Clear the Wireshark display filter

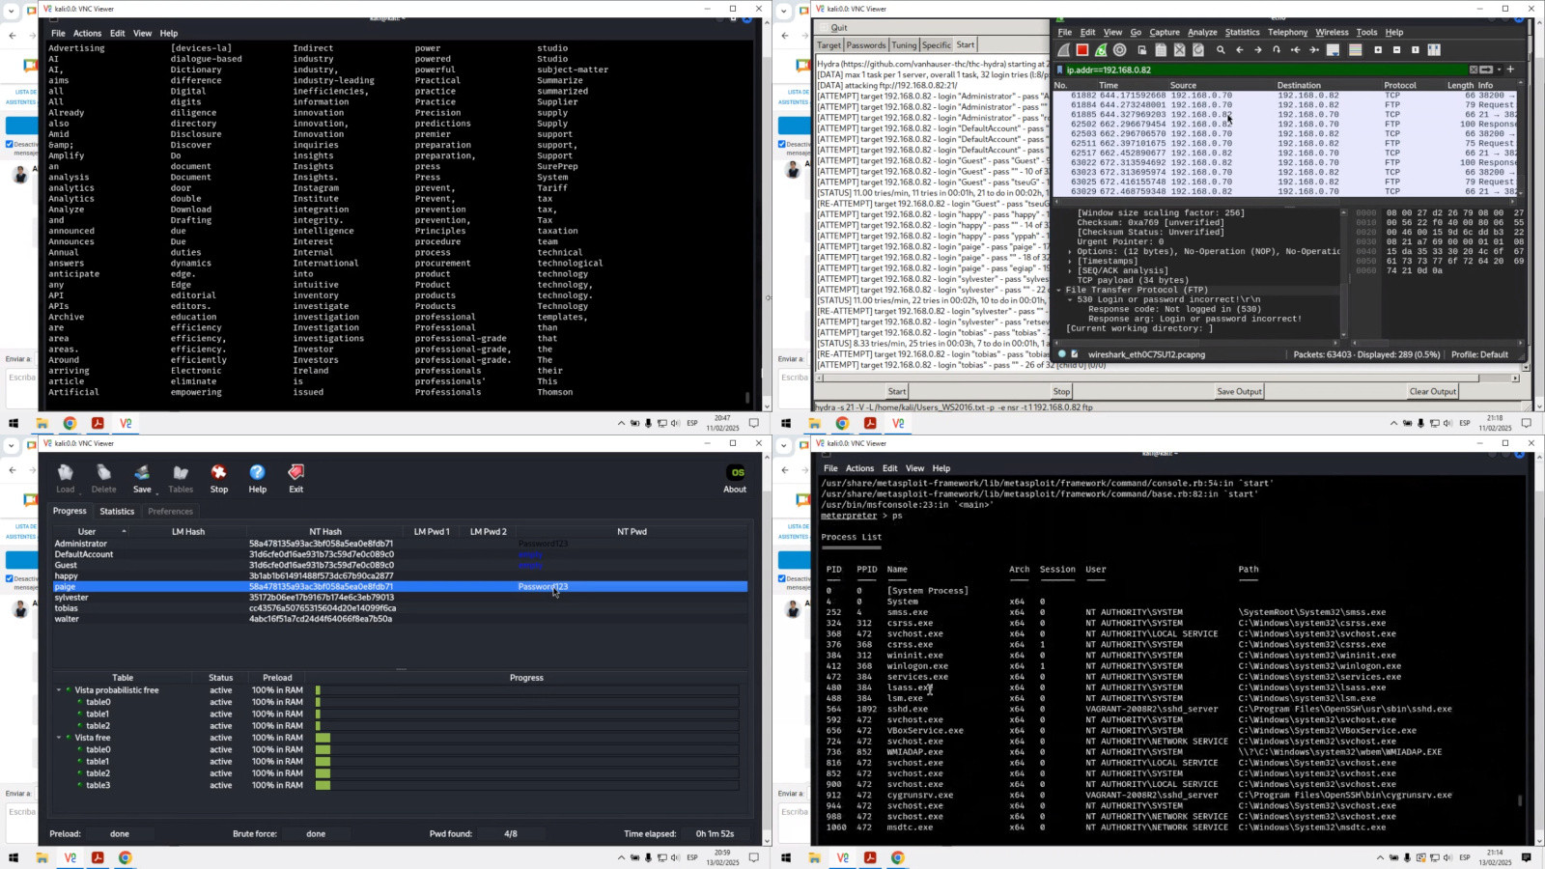[x=1474, y=70]
